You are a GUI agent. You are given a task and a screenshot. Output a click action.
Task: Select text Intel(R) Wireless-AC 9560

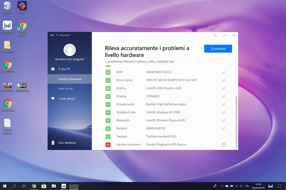(163, 112)
